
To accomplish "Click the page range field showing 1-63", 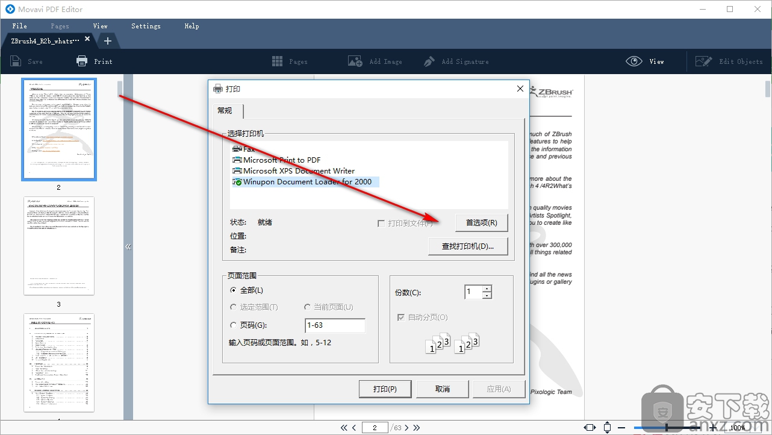I will coord(335,325).
